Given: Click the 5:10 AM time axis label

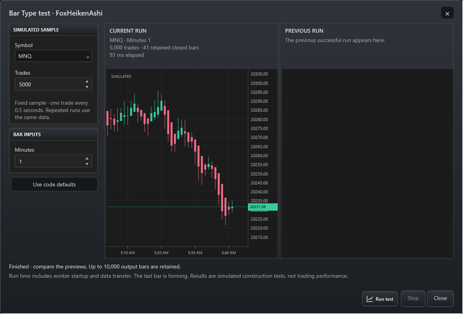Looking at the screenshot, I should [x=128, y=253].
